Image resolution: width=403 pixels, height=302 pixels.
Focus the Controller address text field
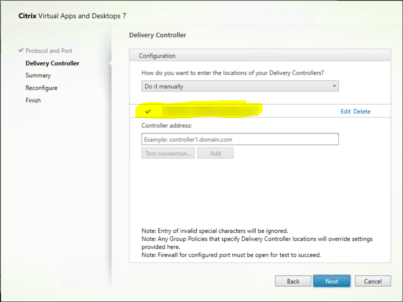click(x=240, y=139)
